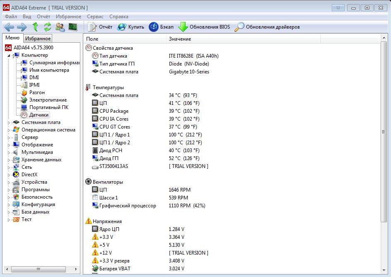The image size is (391, 277).
Task: Click the Программы tree icon
Action: tap(16, 190)
